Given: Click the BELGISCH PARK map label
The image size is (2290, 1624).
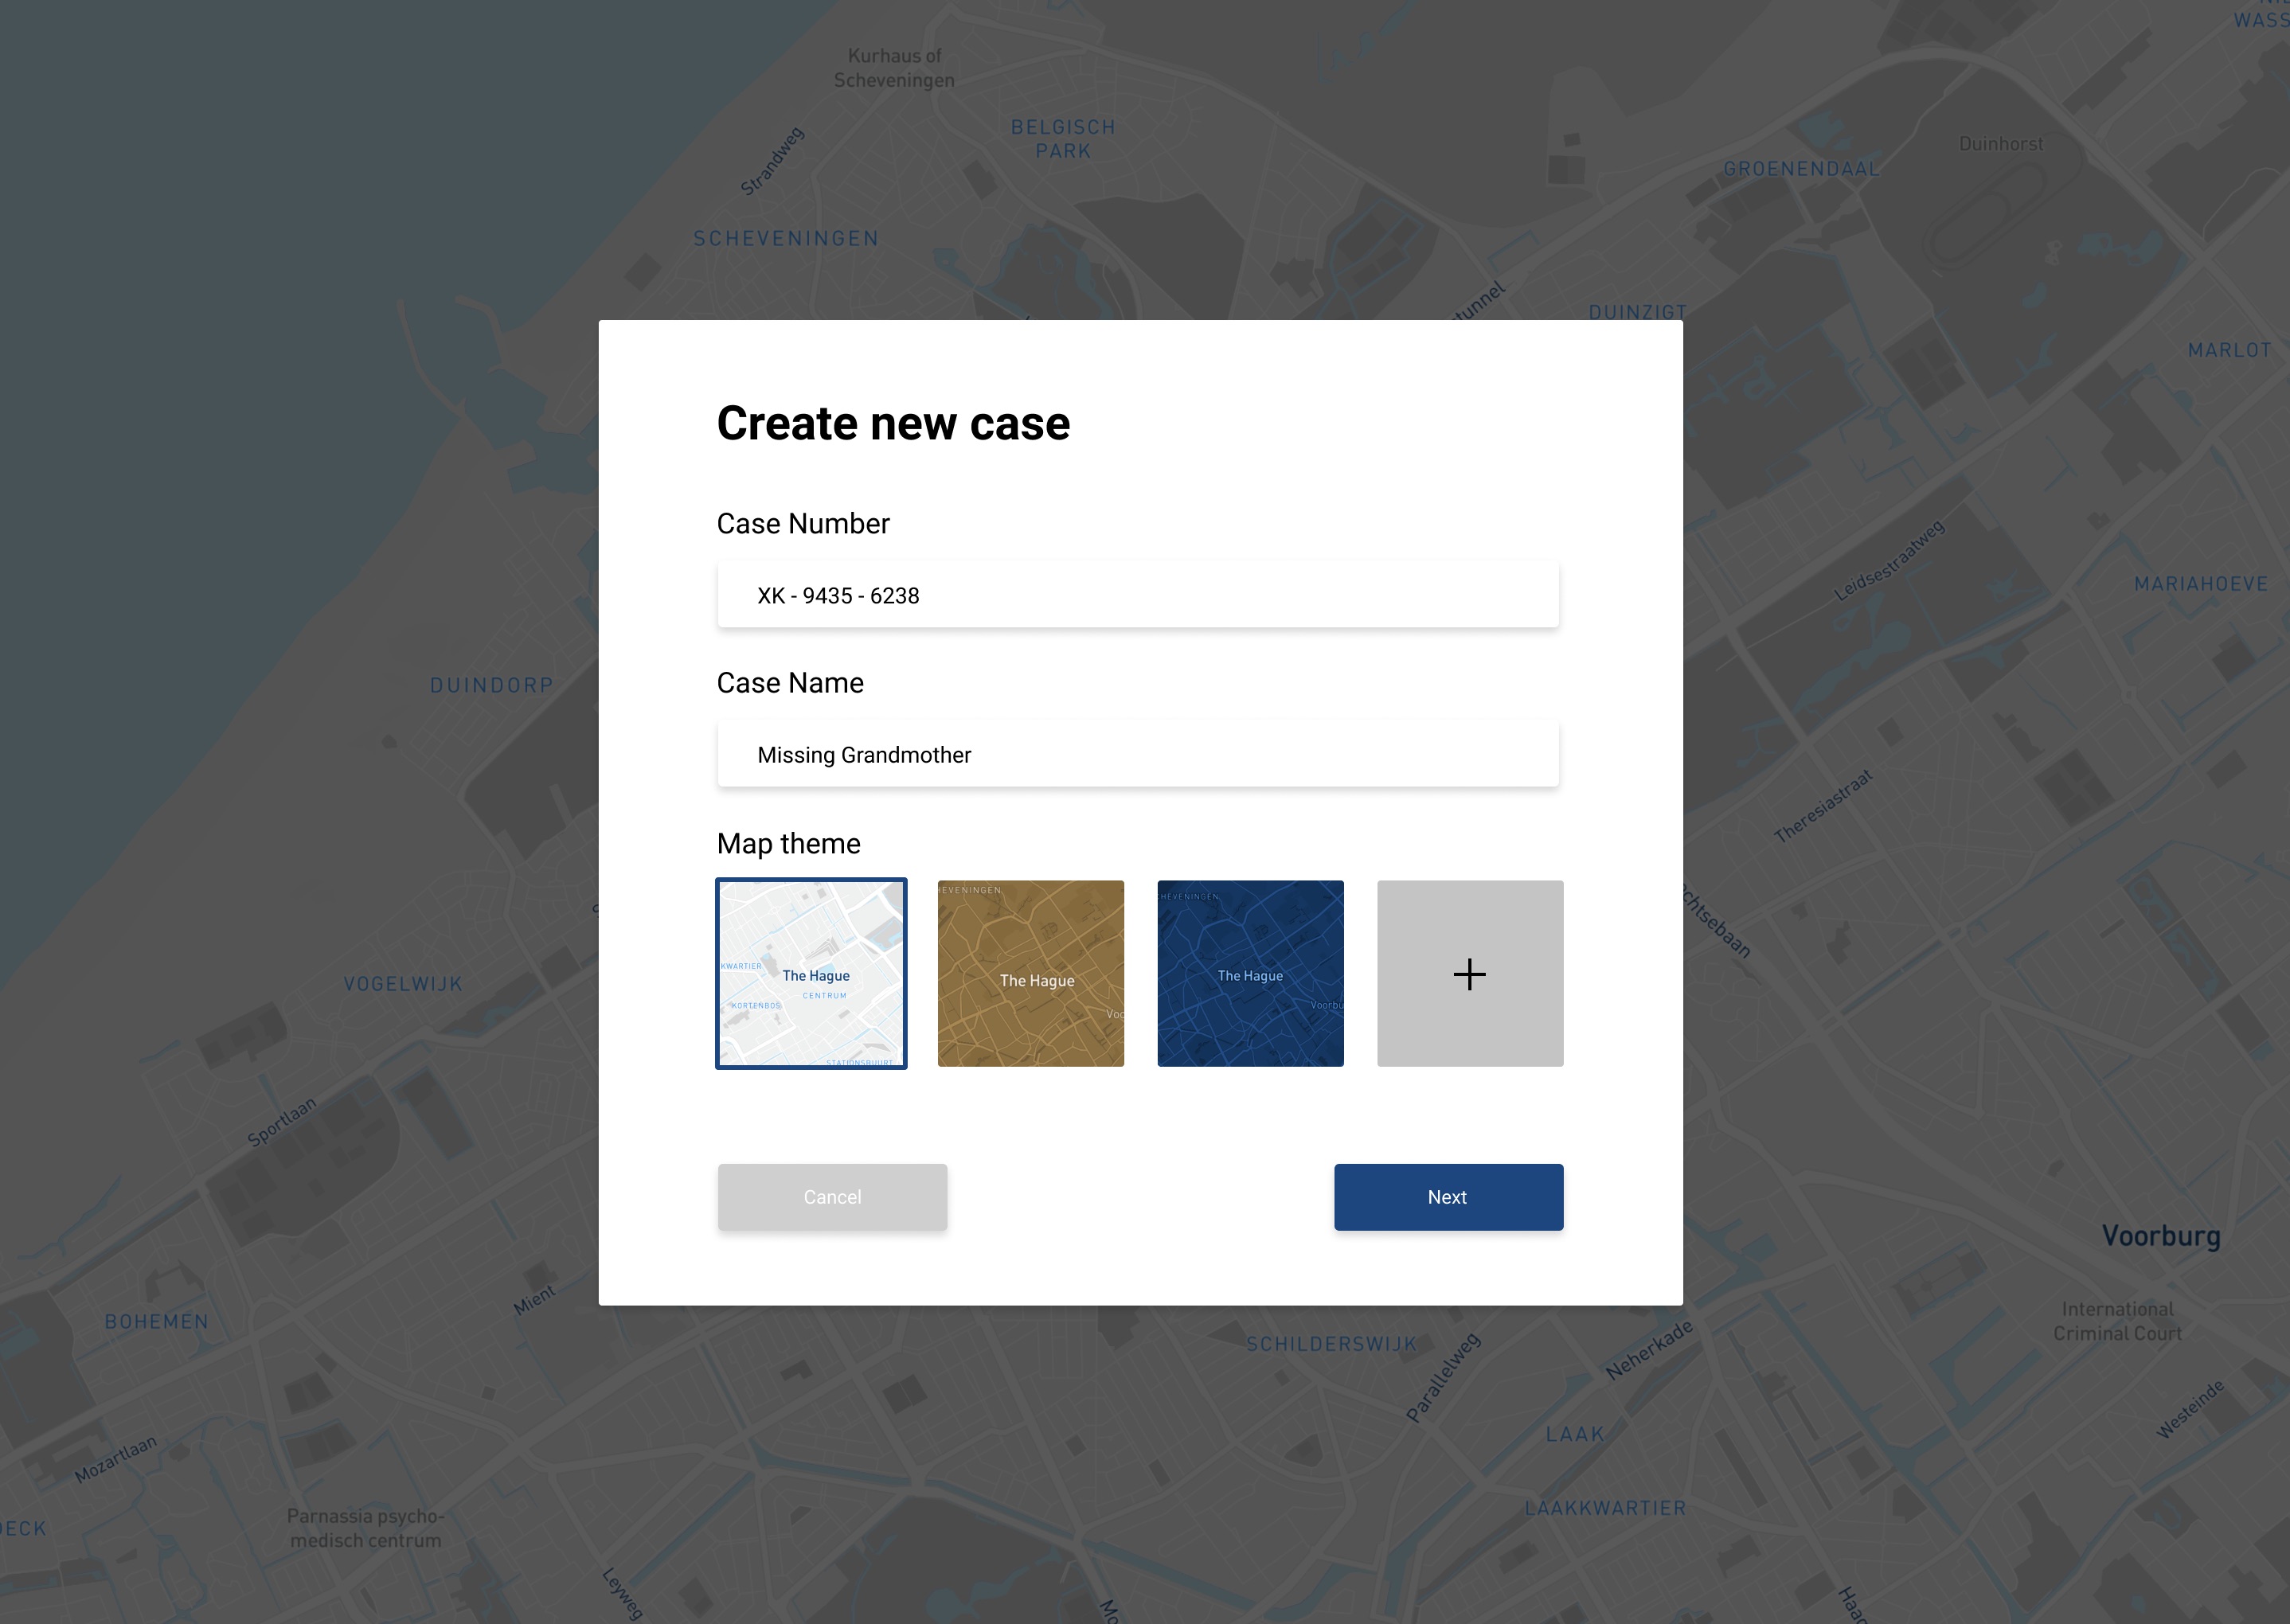Looking at the screenshot, I should 1062,139.
